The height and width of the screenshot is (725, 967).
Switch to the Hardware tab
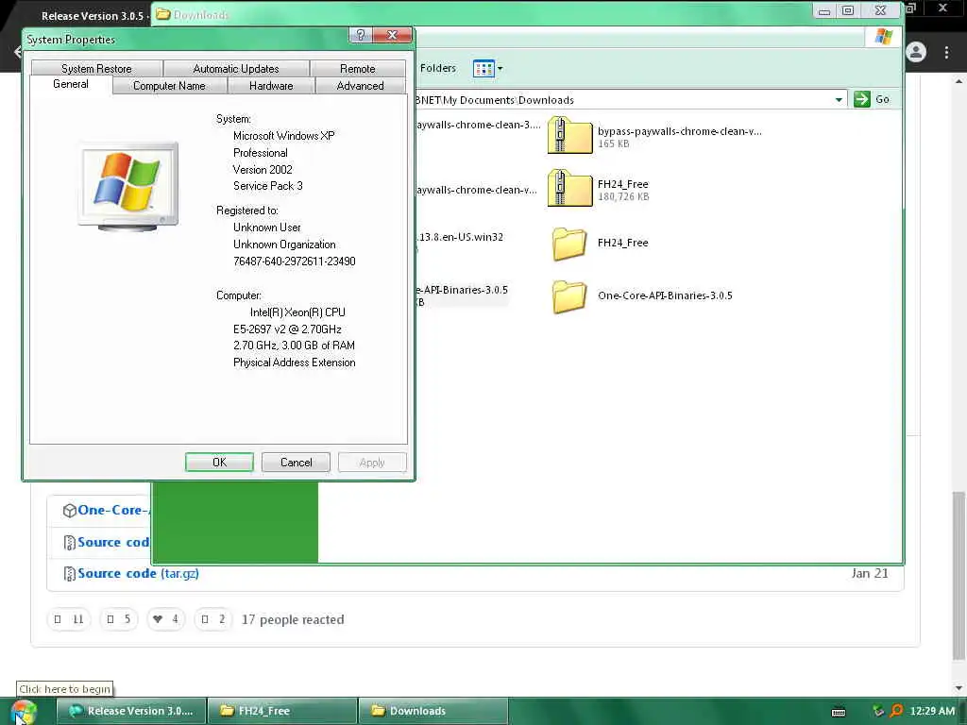pos(271,86)
